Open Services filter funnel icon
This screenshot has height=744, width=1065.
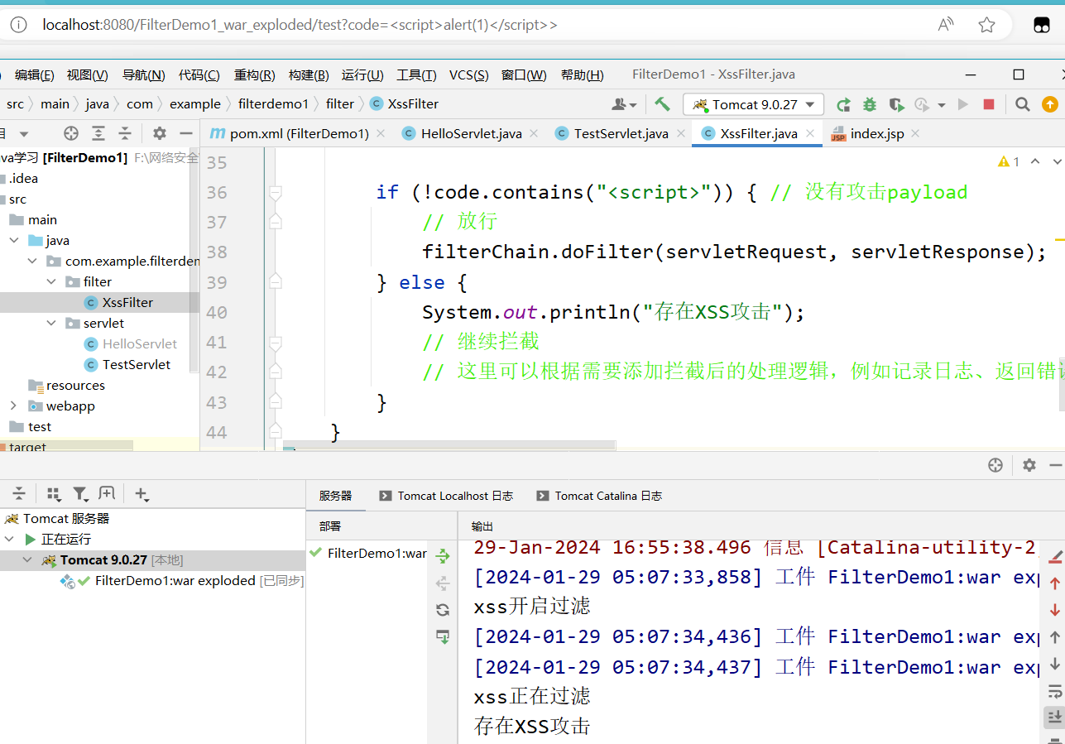[80, 494]
